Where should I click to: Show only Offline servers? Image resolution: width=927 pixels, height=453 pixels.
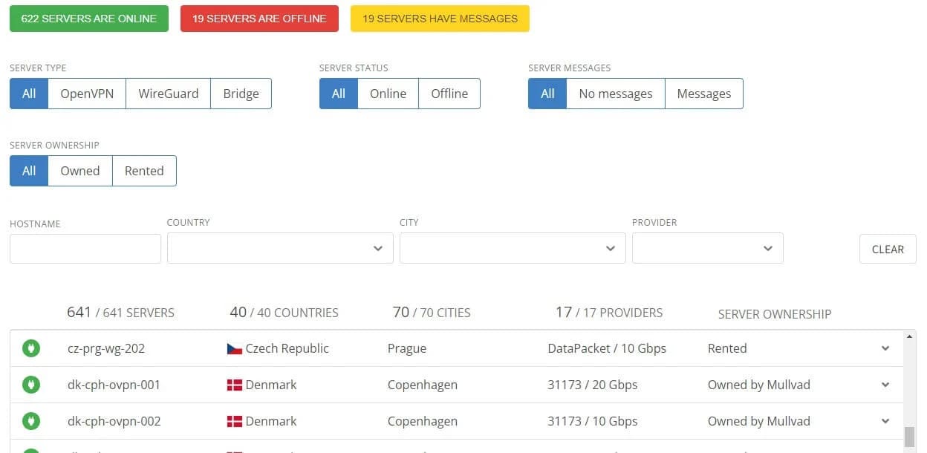(449, 94)
